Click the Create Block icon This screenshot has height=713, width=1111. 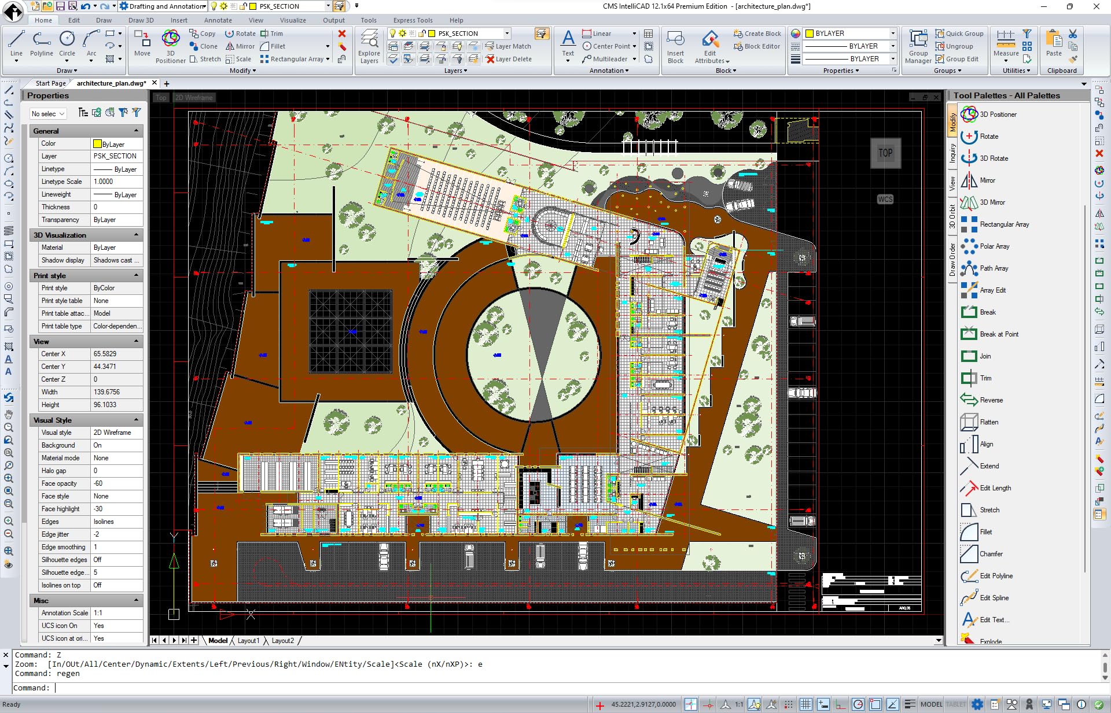(x=757, y=34)
